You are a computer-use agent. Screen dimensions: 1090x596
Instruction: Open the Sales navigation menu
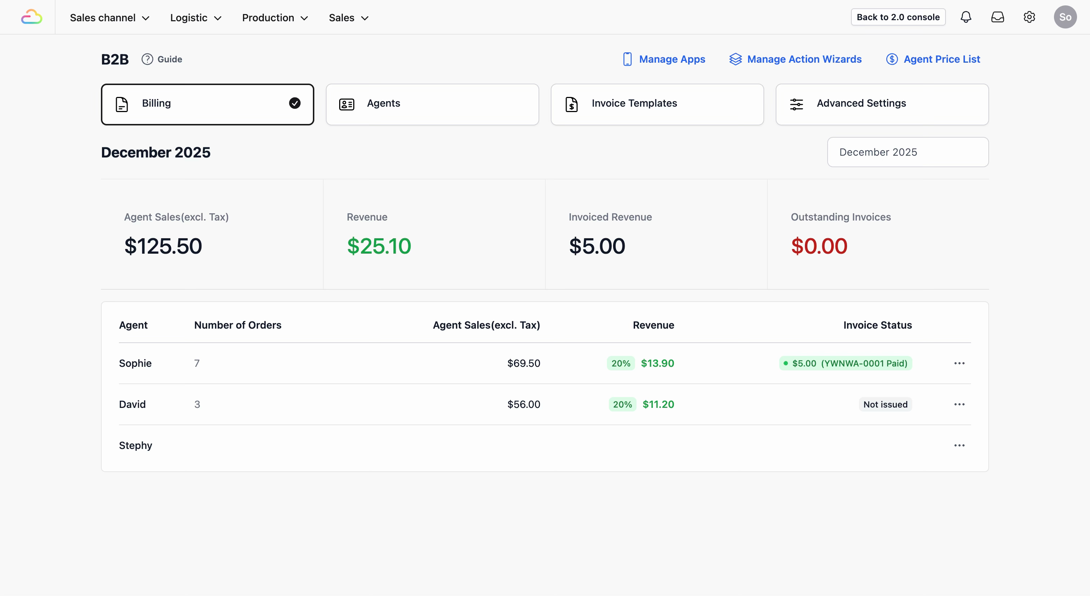[x=348, y=18]
